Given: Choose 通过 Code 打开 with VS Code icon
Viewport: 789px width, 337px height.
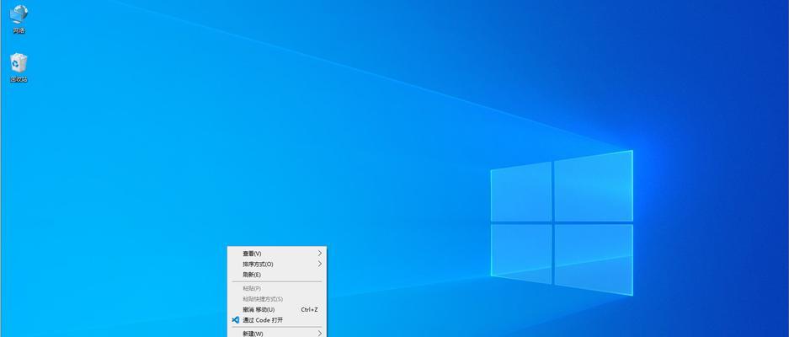Looking at the screenshot, I should 276,320.
